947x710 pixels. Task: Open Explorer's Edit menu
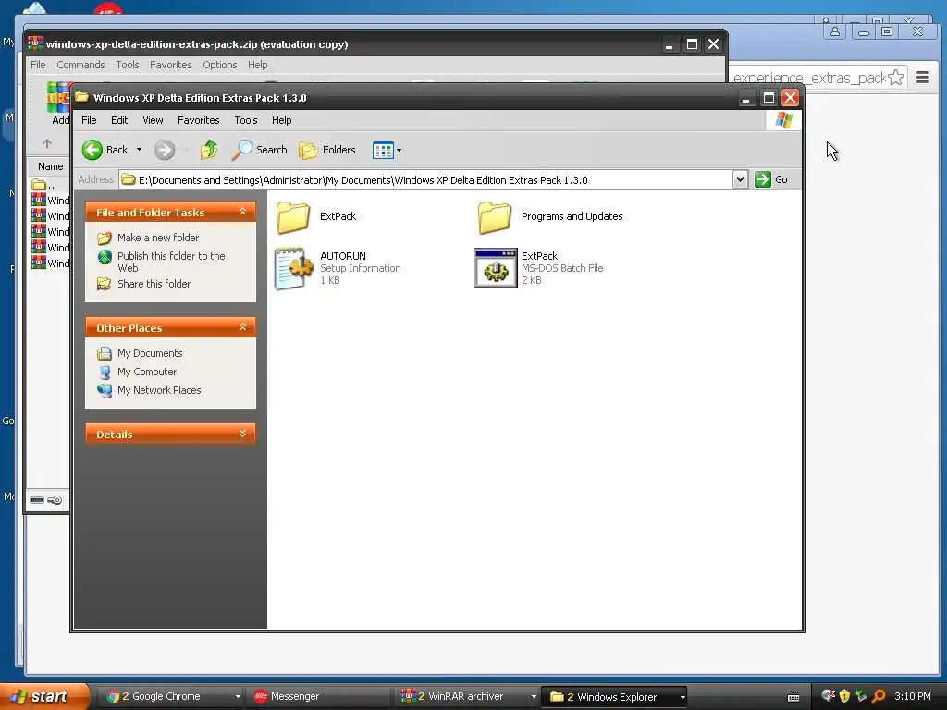119,120
